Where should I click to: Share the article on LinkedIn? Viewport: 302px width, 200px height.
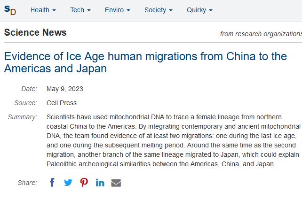click(100, 183)
